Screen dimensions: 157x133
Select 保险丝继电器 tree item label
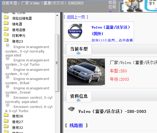pyautogui.click(x=22, y=18)
